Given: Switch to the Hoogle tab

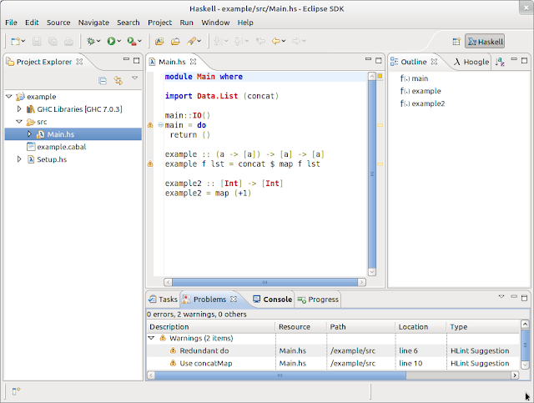Looking at the screenshot, I should coord(471,62).
